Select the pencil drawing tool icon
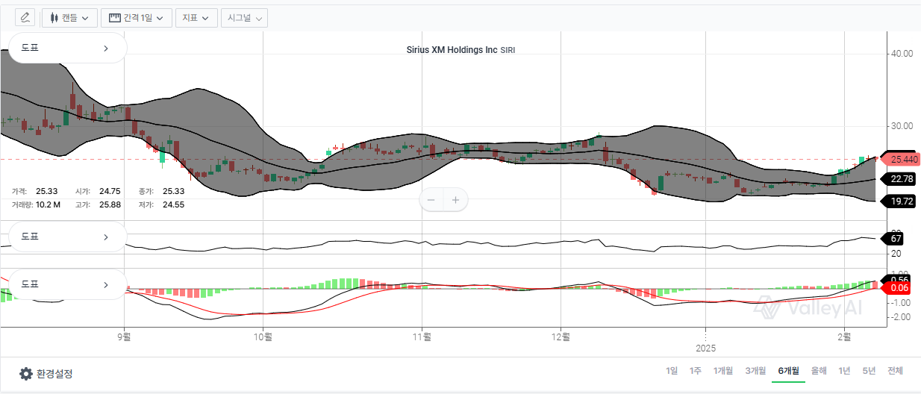This screenshot has width=921, height=394. [x=25, y=17]
